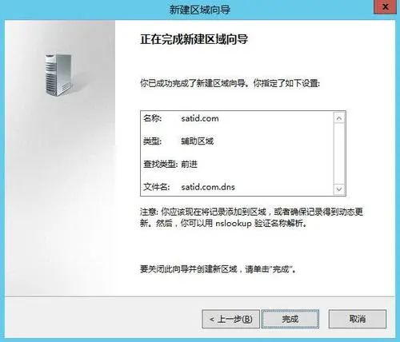400x342 pixels.
Task: Click satid.com zone name value
Action: click(200, 118)
